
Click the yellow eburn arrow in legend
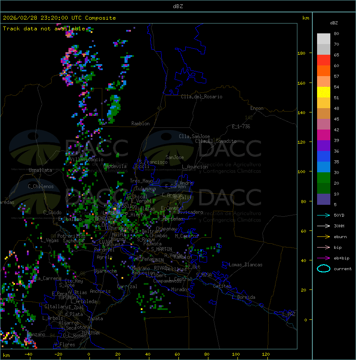tap(323, 237)
